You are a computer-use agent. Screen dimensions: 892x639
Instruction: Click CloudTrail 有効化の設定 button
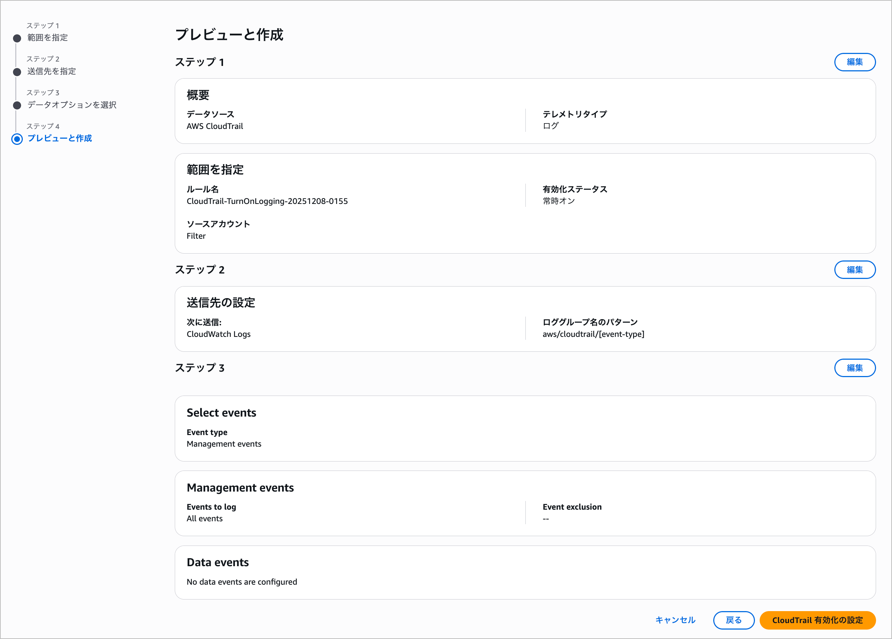pyautogui.click(x=817, y=620)
